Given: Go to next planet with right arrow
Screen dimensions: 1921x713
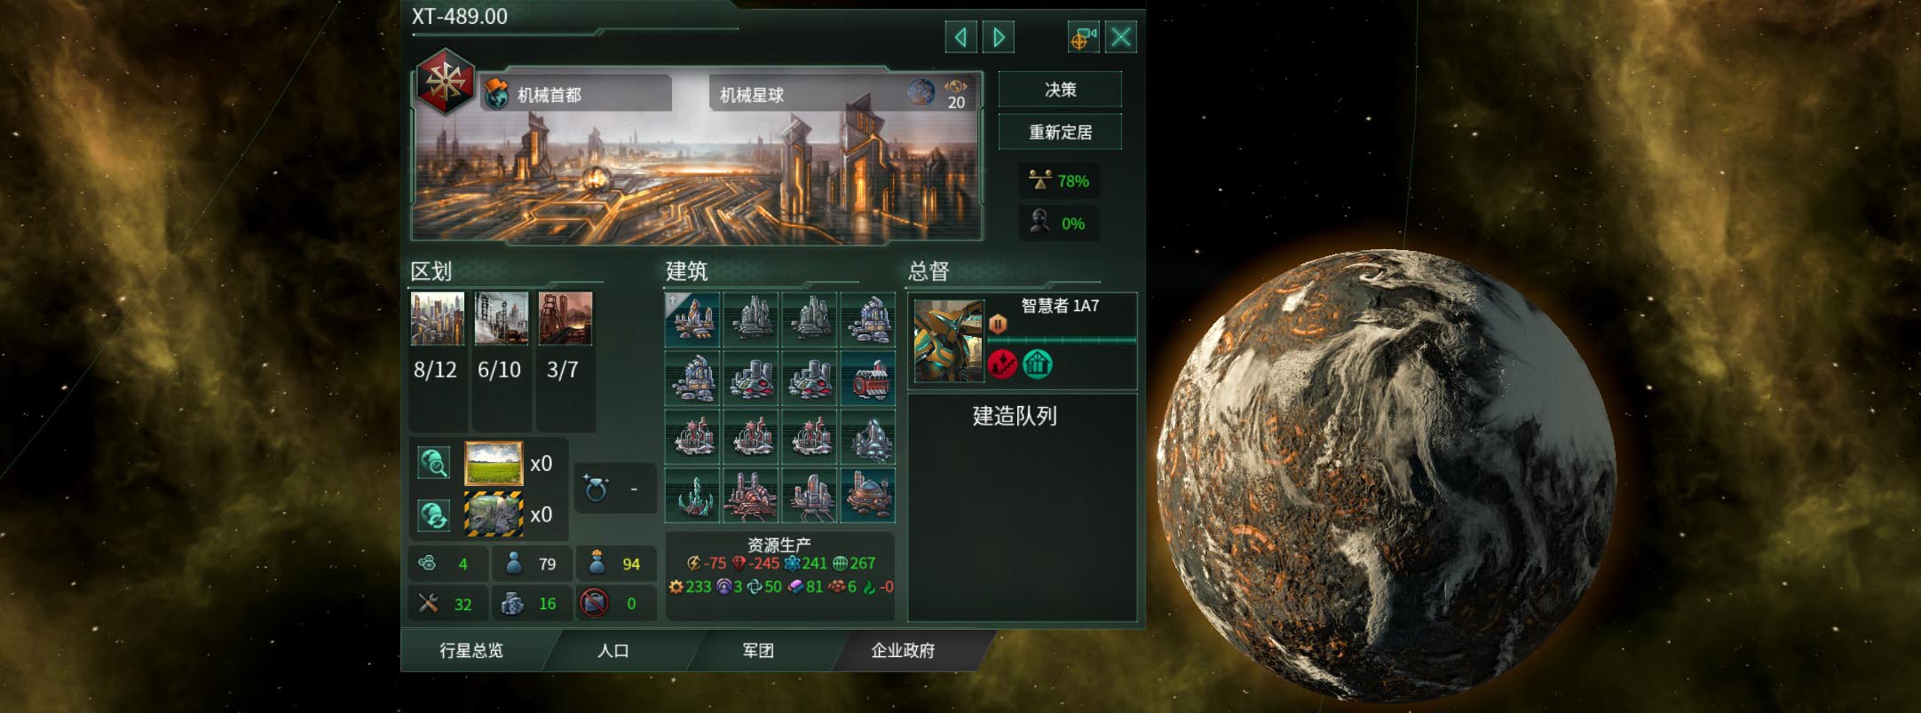Looking at the screenshot, I should coord(999,37).
